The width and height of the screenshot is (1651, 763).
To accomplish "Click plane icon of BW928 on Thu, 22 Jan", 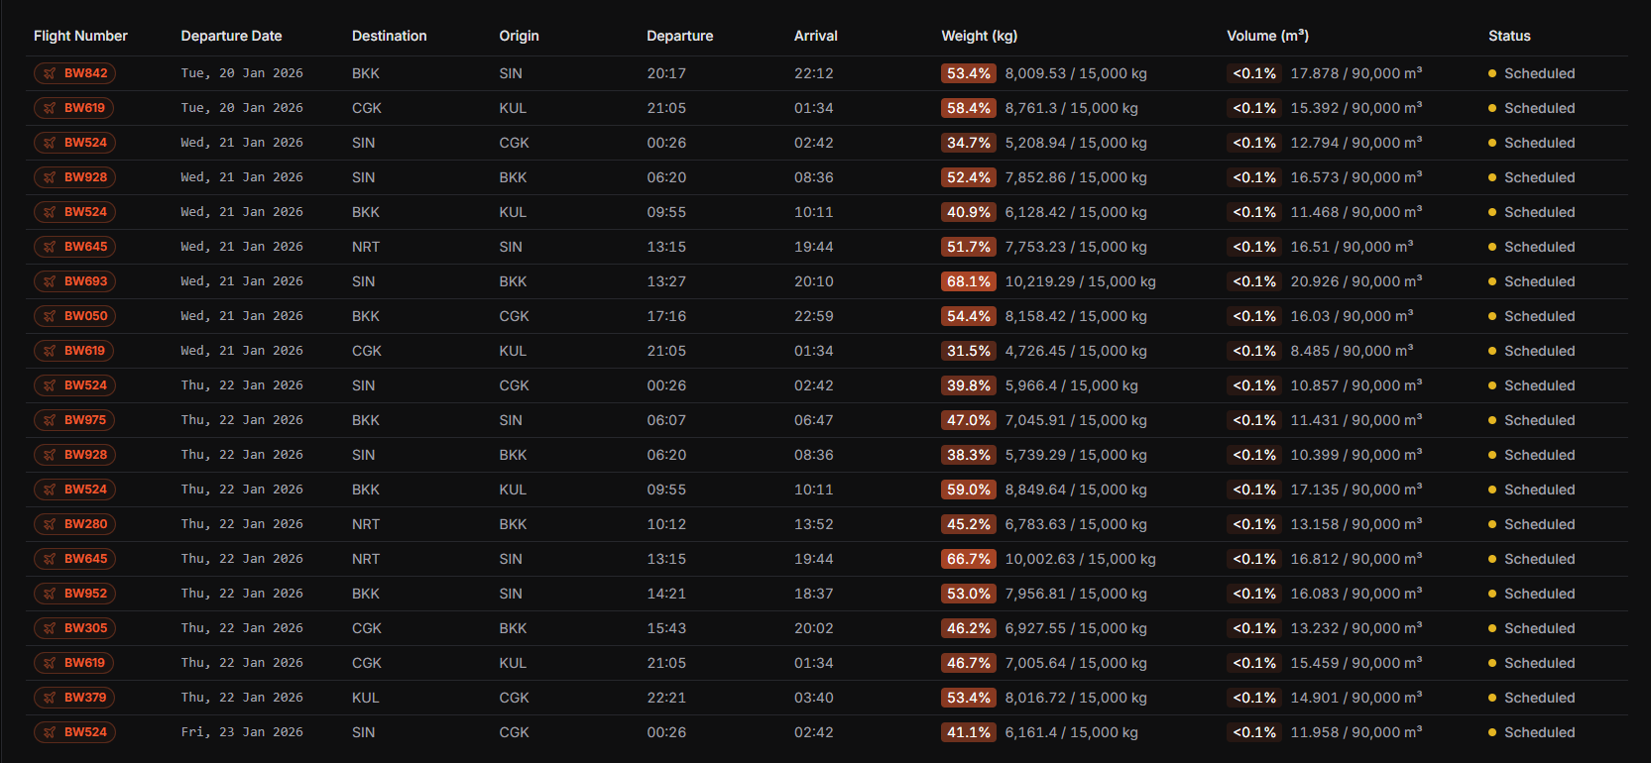I will [x=50, y=455].
